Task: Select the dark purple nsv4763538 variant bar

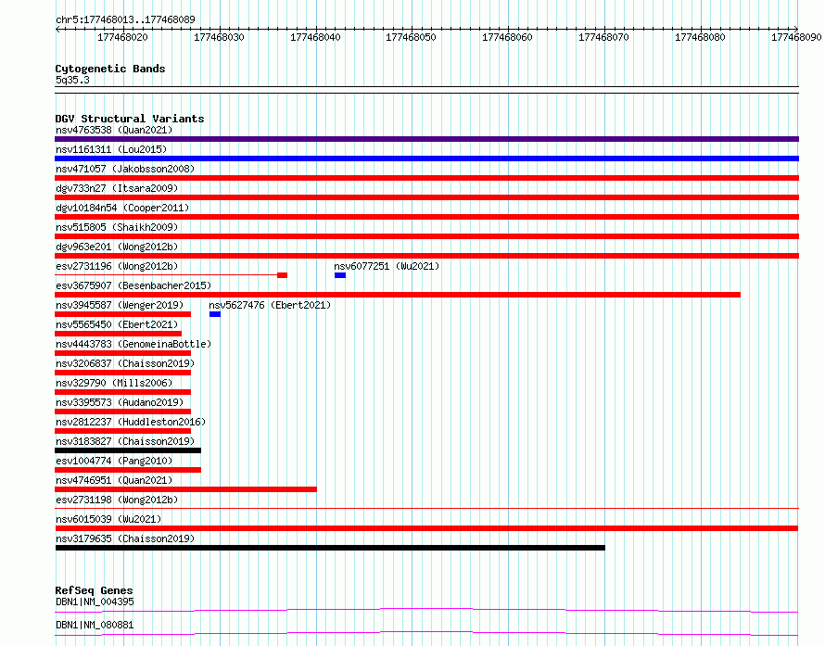Action: [x=426, y=139]
